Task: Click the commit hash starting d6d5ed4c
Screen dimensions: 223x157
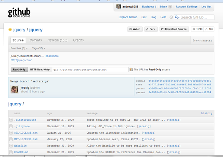Action: pyautogui.click(x=180, y=81)
